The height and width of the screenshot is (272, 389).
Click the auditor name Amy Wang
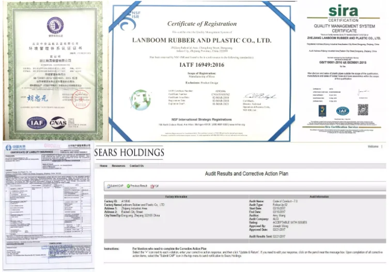(x=279, y=216)
